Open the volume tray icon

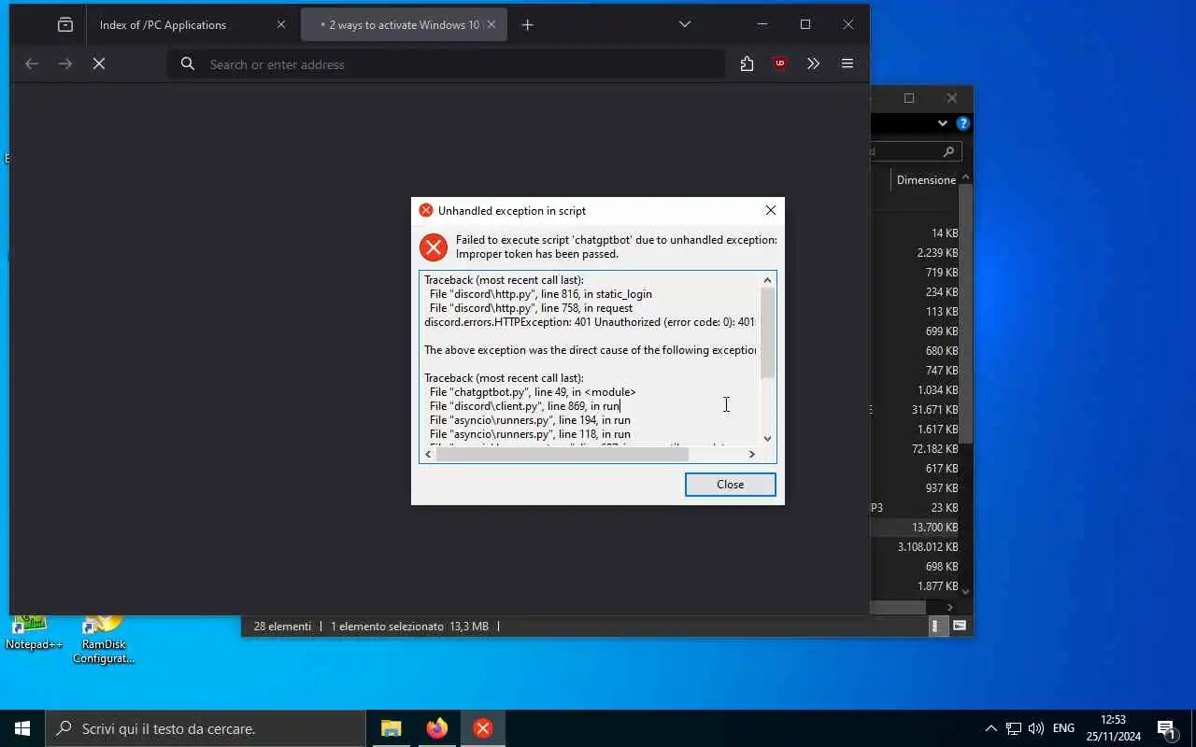click(1035, 728)
